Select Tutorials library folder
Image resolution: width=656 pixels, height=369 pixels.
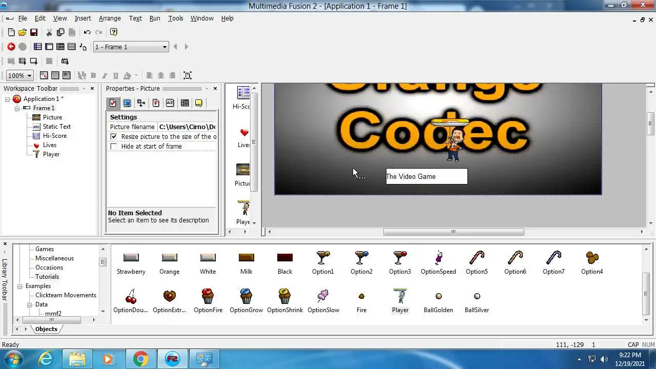(x=47, y=277)
